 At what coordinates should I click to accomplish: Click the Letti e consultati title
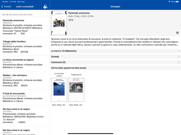pos(25,6)
